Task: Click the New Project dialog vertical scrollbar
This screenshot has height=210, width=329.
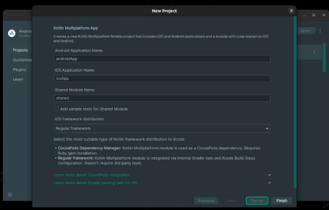Action: [295, 102]
